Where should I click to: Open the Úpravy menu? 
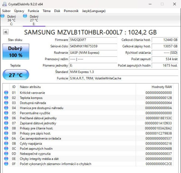pyautogui.click(x=19, y=11)
